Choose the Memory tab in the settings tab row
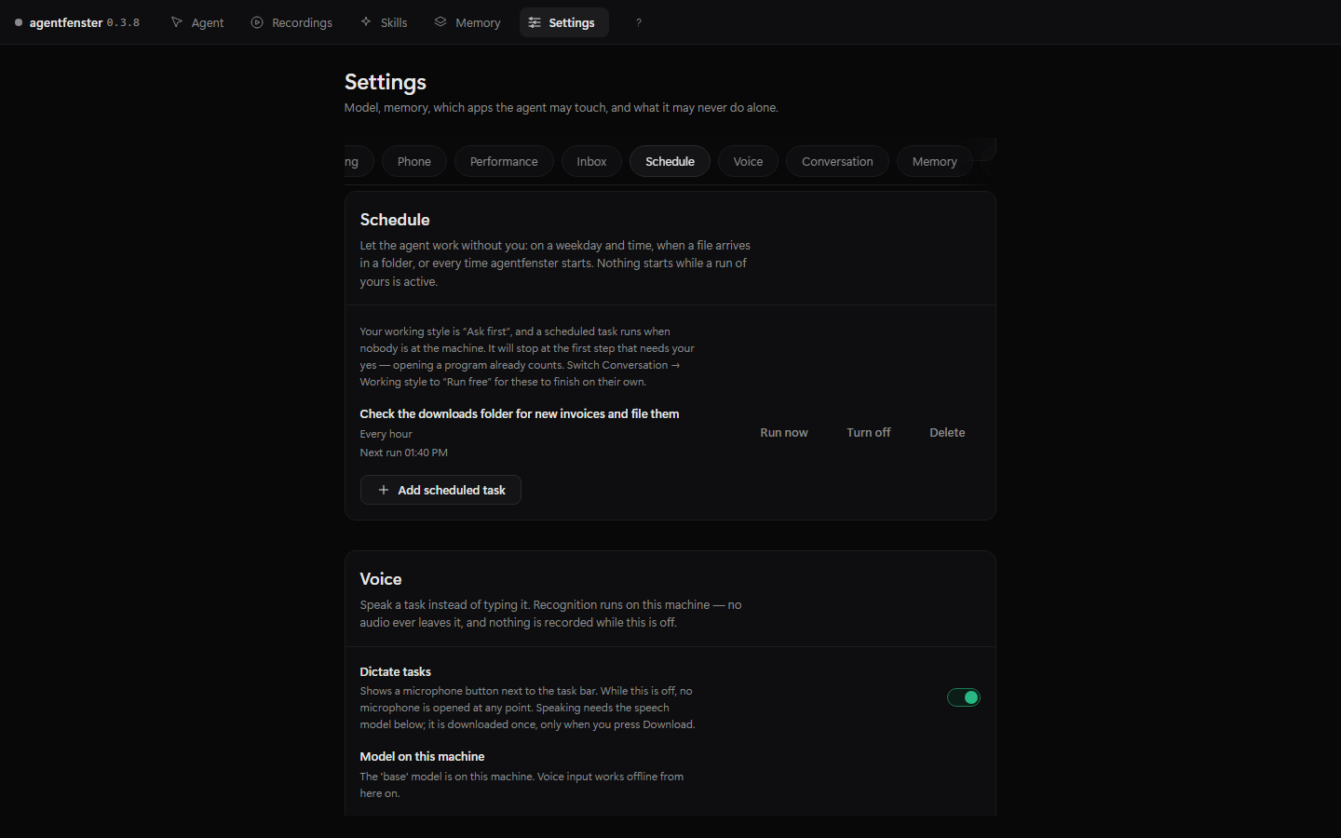The width and height of the screenshot is (1341, 838). pos(934,161)
